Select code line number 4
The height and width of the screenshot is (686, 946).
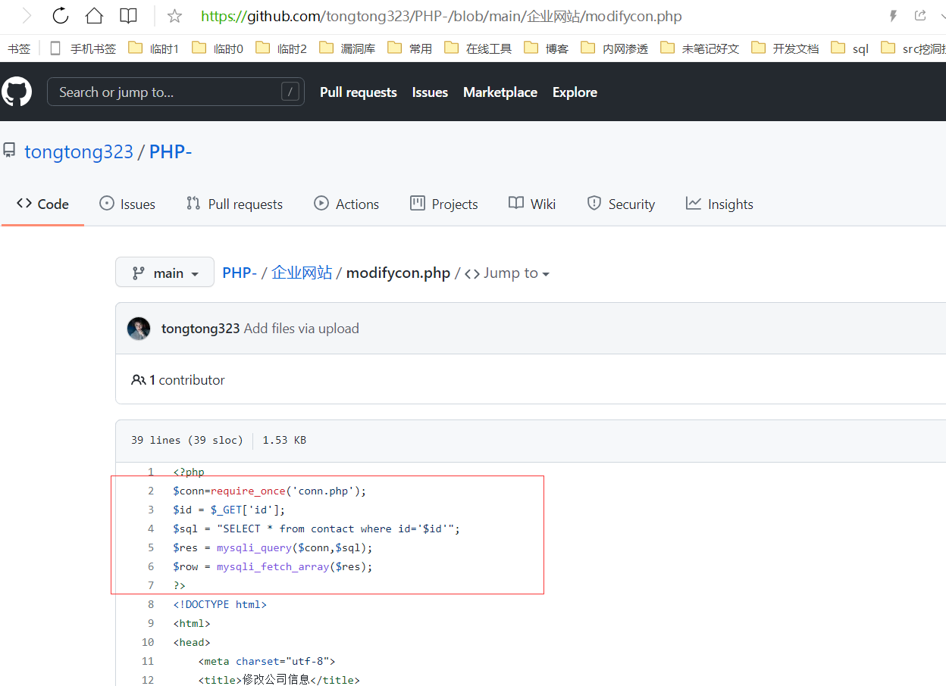[x=151, y=529]
